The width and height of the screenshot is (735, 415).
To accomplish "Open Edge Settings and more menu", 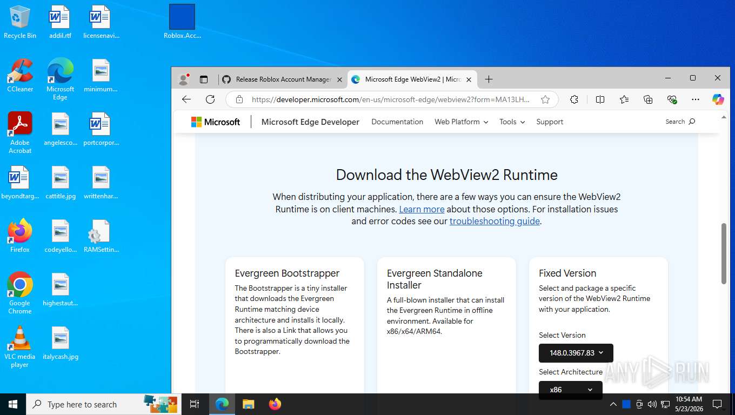I will 696,99.
